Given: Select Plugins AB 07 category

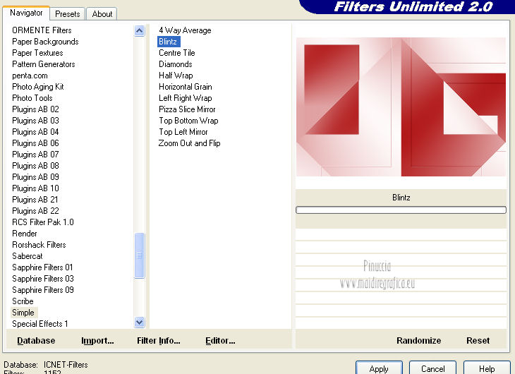Looking at the screenshot, I should 35,154.
